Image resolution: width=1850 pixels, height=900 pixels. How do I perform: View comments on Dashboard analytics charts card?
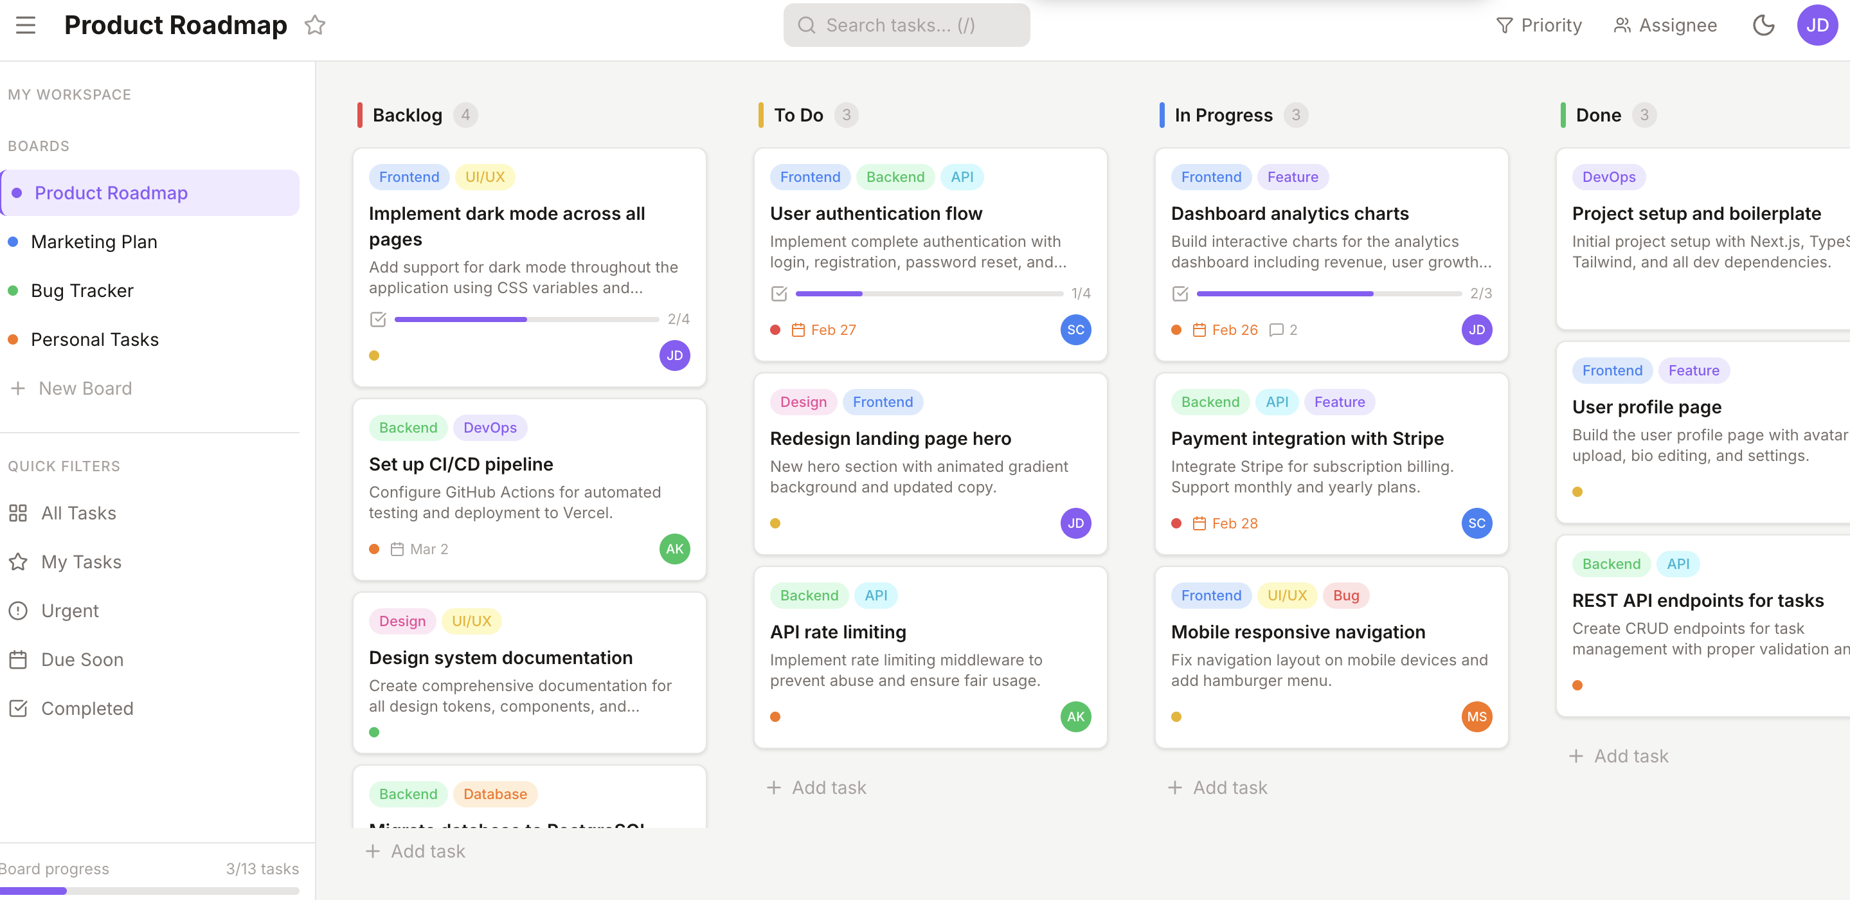tap(1282, 330)
